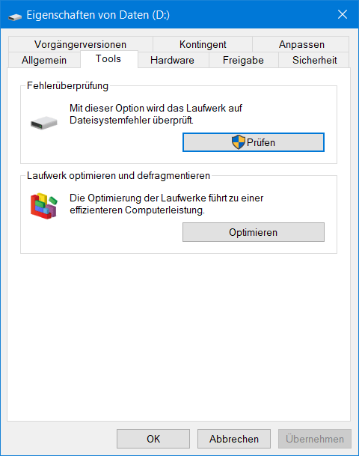Click the drive icon in the title bar
The width and height of the screenshot is (359, 456).
pos(15,16)
